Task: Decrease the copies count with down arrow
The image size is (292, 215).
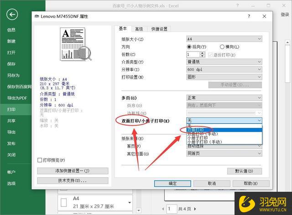Action: click(203, 56)
